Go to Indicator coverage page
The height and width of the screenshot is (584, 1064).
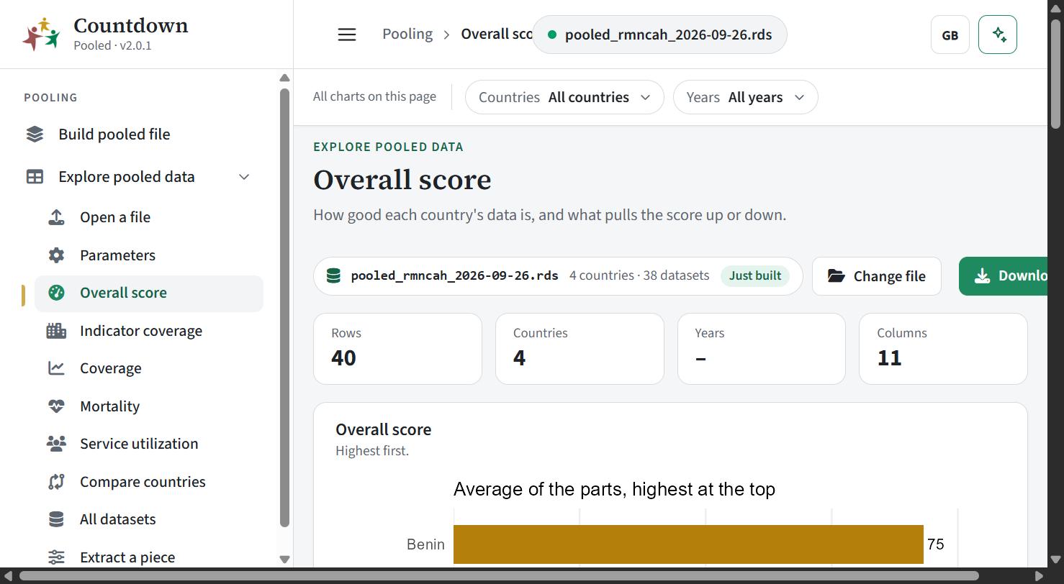[x=149, y=331]
